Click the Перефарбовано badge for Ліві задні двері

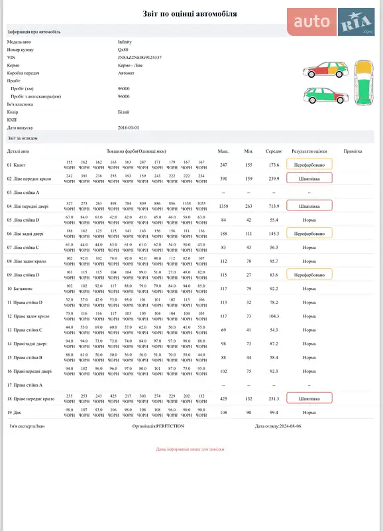(x=309, y=234)
